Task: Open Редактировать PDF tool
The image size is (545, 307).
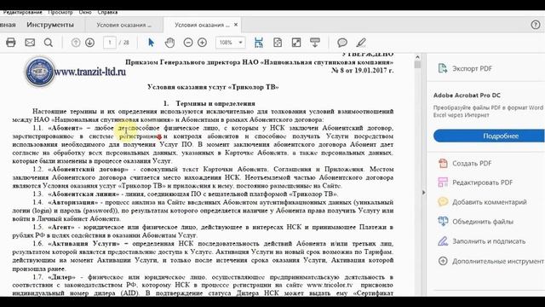Action: point(483,182)
